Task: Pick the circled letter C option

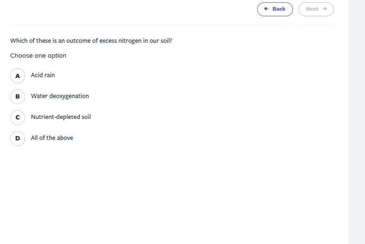Action: [x=18, y=117]
